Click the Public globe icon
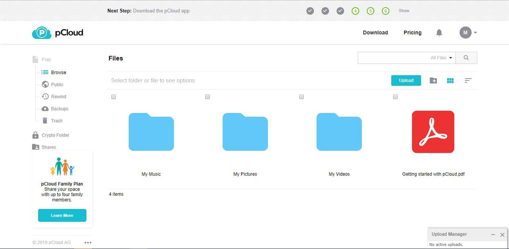The image size is (509, 249). pyautogui.click(x=45, y=84)
